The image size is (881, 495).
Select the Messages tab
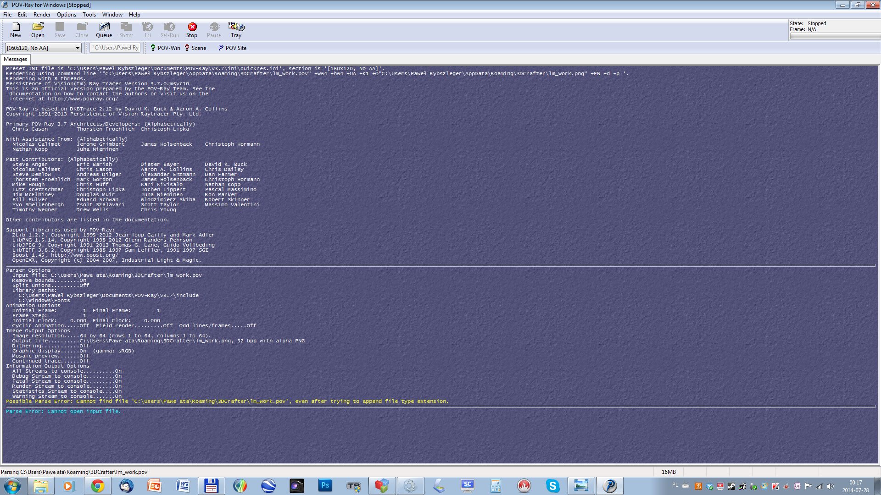click(x=16, y=59)
